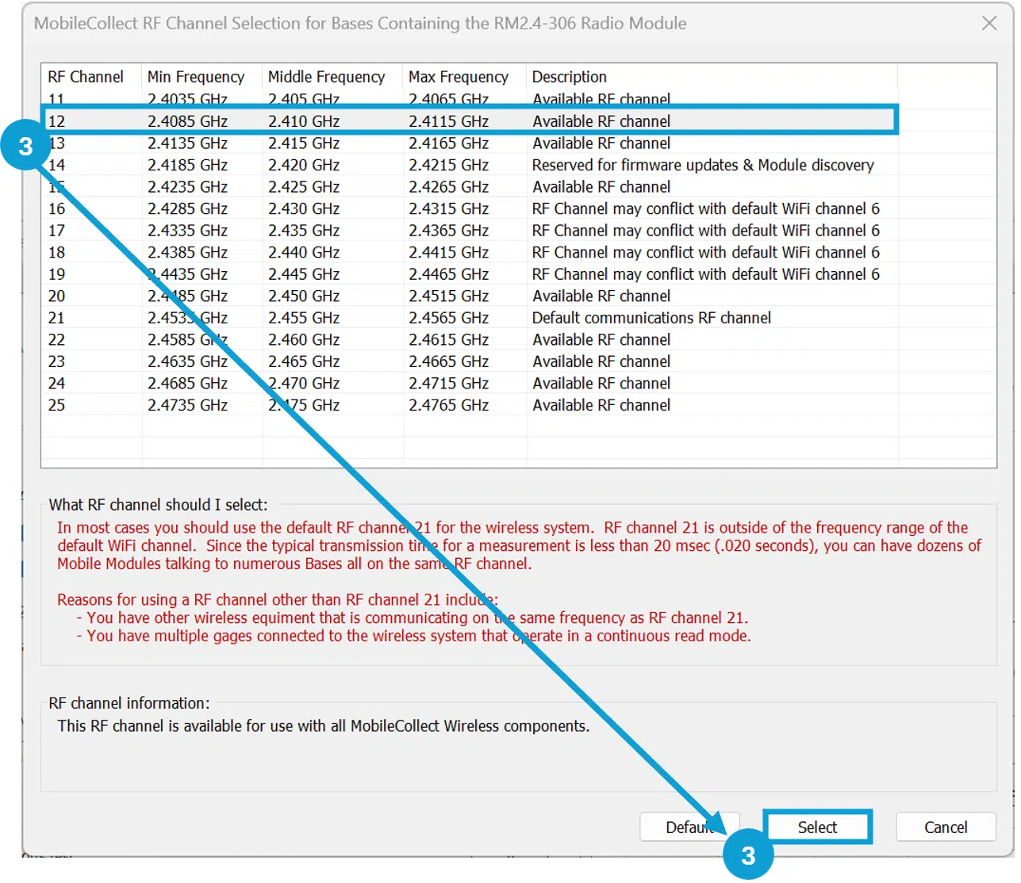Click the 2.430 GHz middle frequency
The image size is (1021, 883).
[x=304, y=208]
